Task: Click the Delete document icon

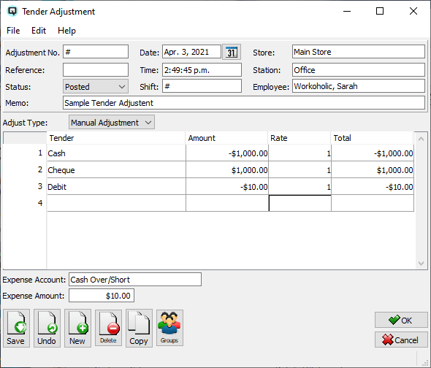Action: (108, 328)
